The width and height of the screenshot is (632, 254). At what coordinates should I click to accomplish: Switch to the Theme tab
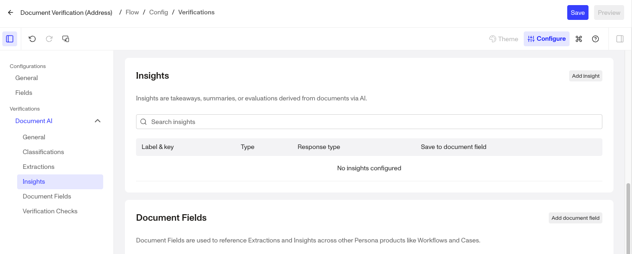[503, 39]
